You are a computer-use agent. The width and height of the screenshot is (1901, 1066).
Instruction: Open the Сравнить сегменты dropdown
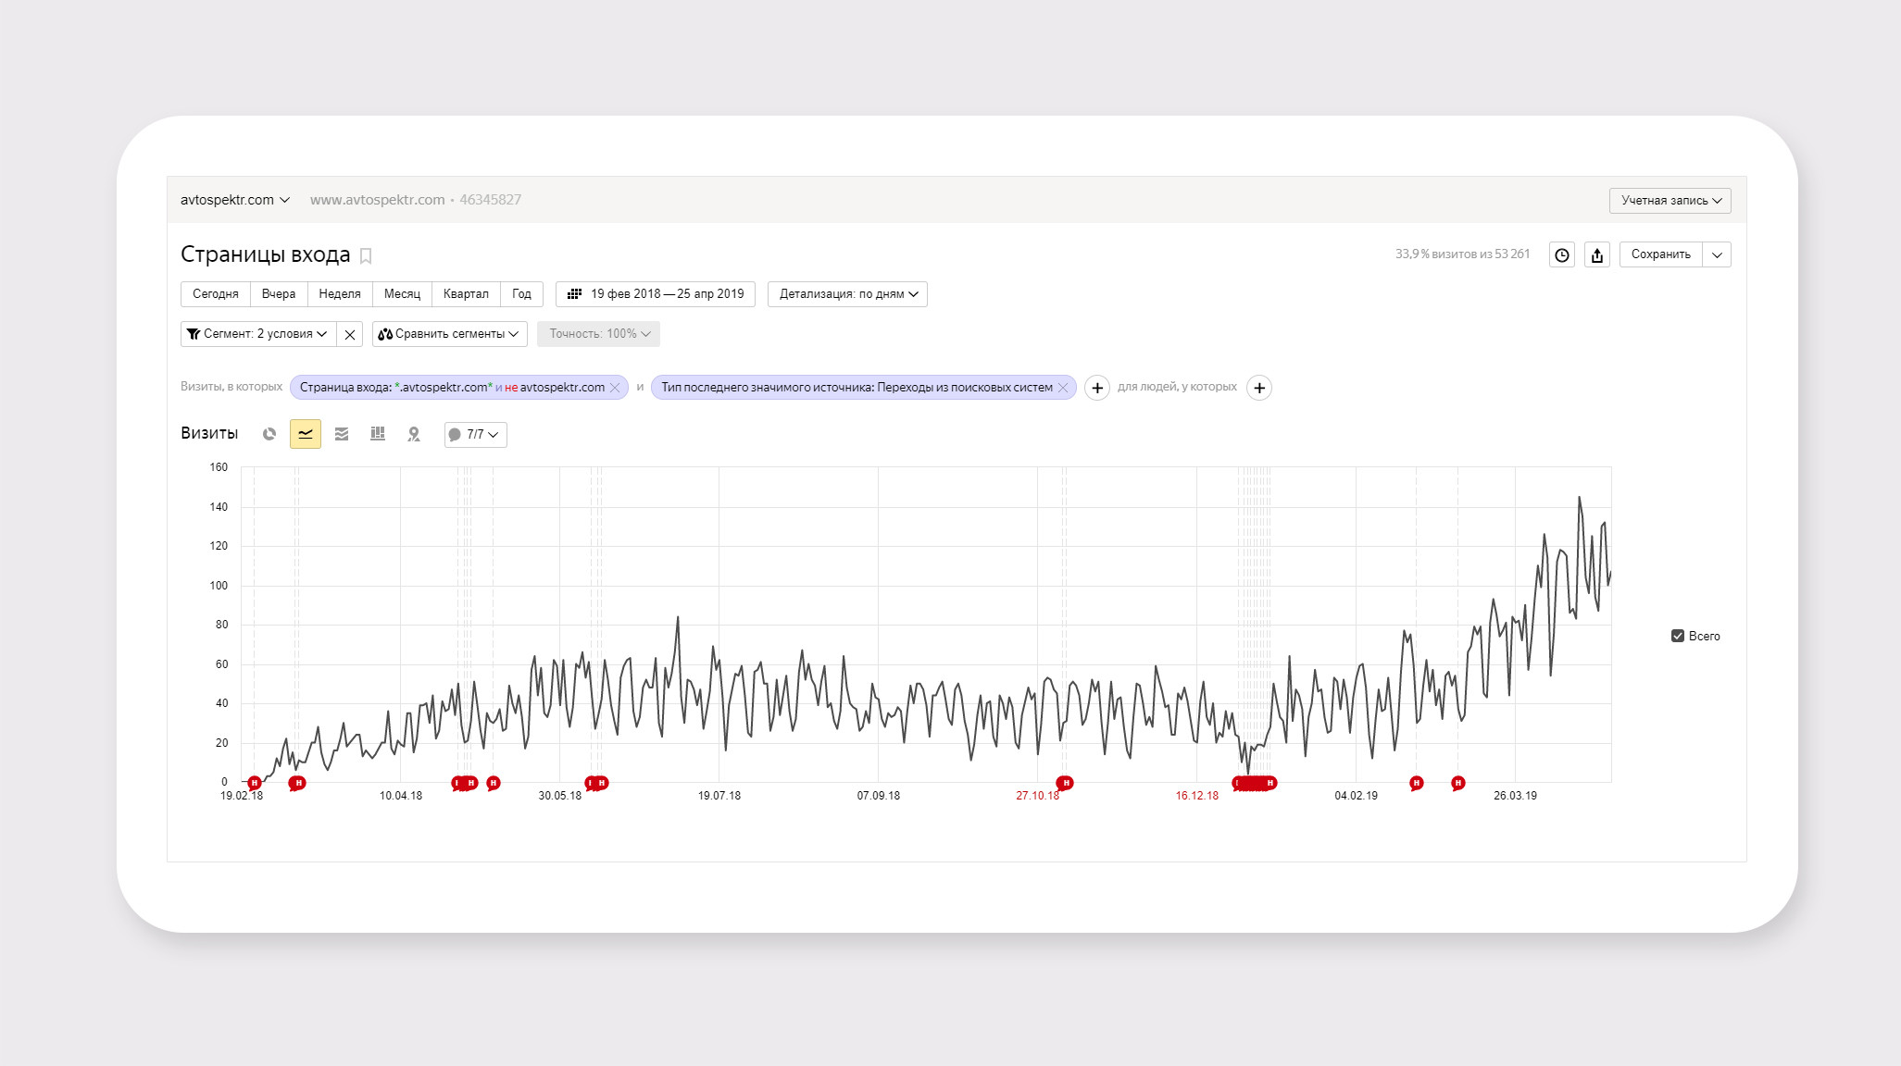449,334
